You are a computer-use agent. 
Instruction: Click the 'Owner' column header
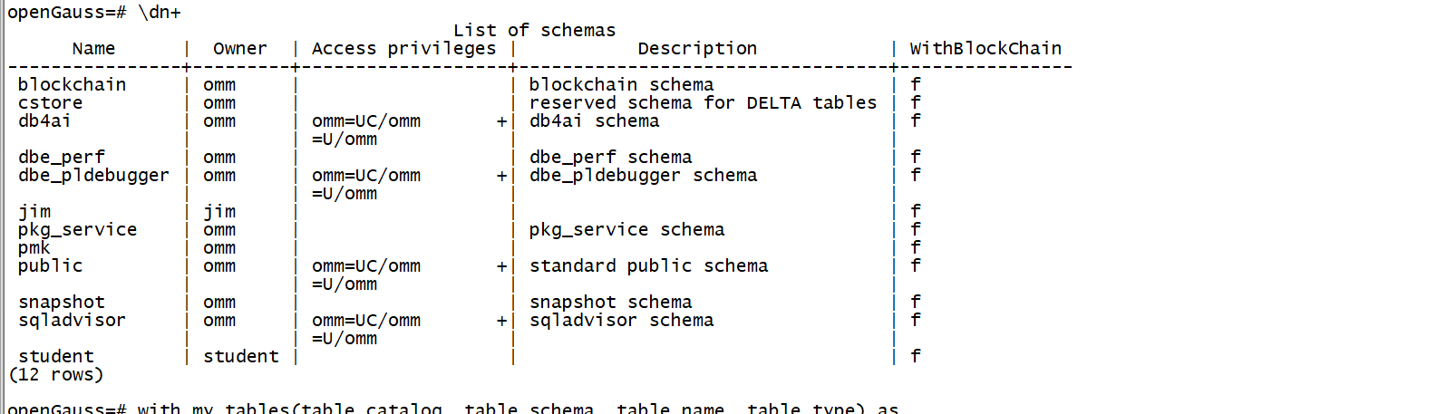click(x=239, y=49)
